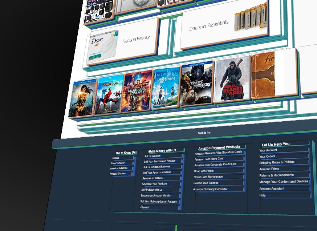Click the Get to Know Us heading
Viewport: 317px width, 231px height.
(125, 153)
